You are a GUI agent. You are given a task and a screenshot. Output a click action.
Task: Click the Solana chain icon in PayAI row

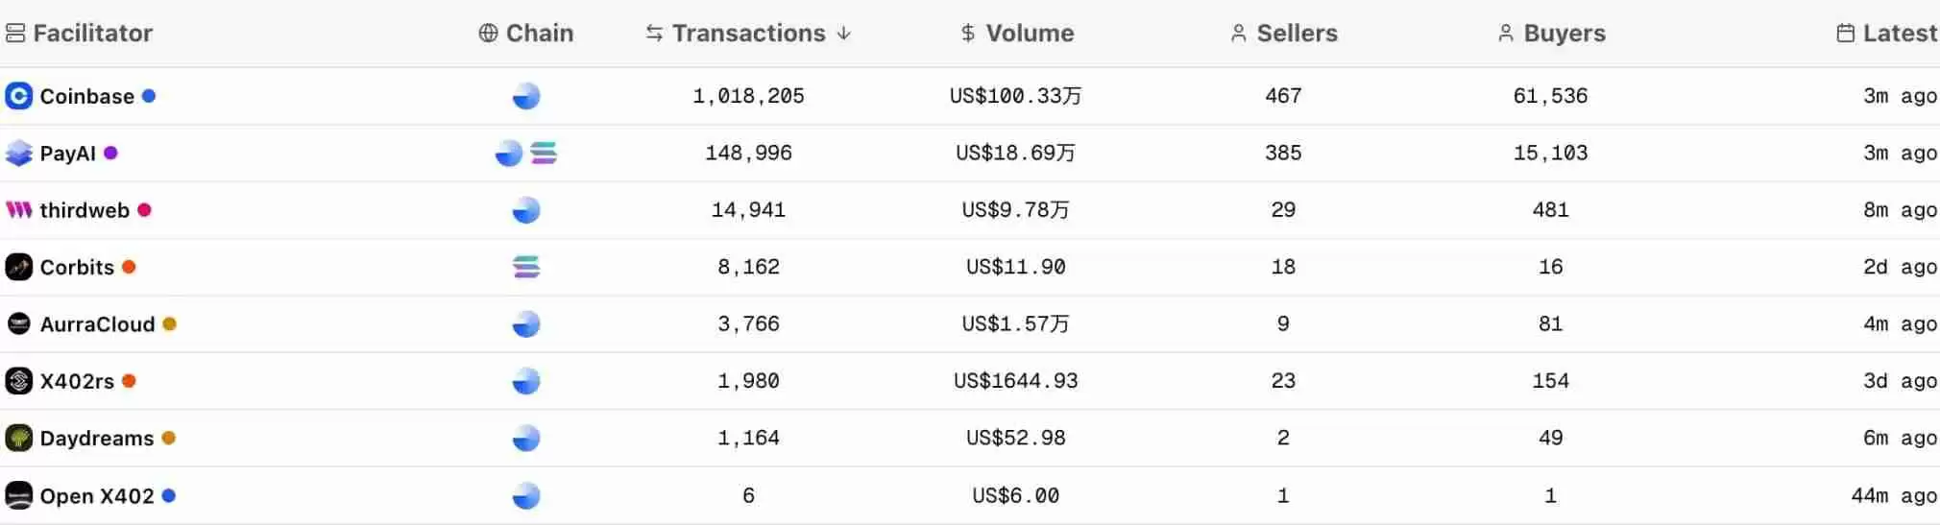(x=544, y=154)
